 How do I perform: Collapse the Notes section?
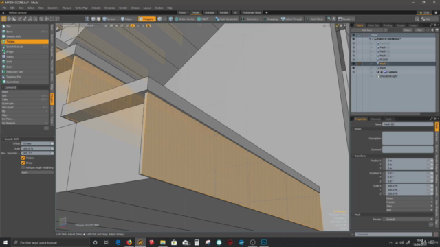coord(353,129)
